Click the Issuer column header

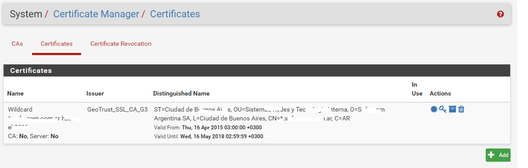click(x=95, y=93)
